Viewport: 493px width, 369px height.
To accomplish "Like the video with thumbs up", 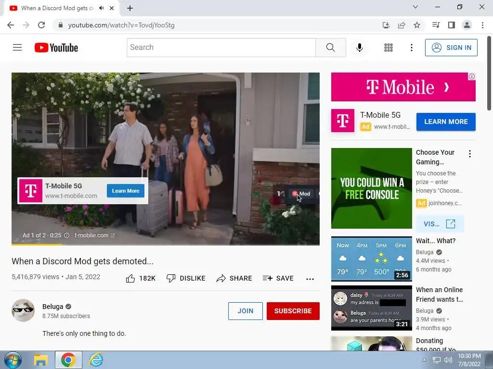I will (141, 278).
